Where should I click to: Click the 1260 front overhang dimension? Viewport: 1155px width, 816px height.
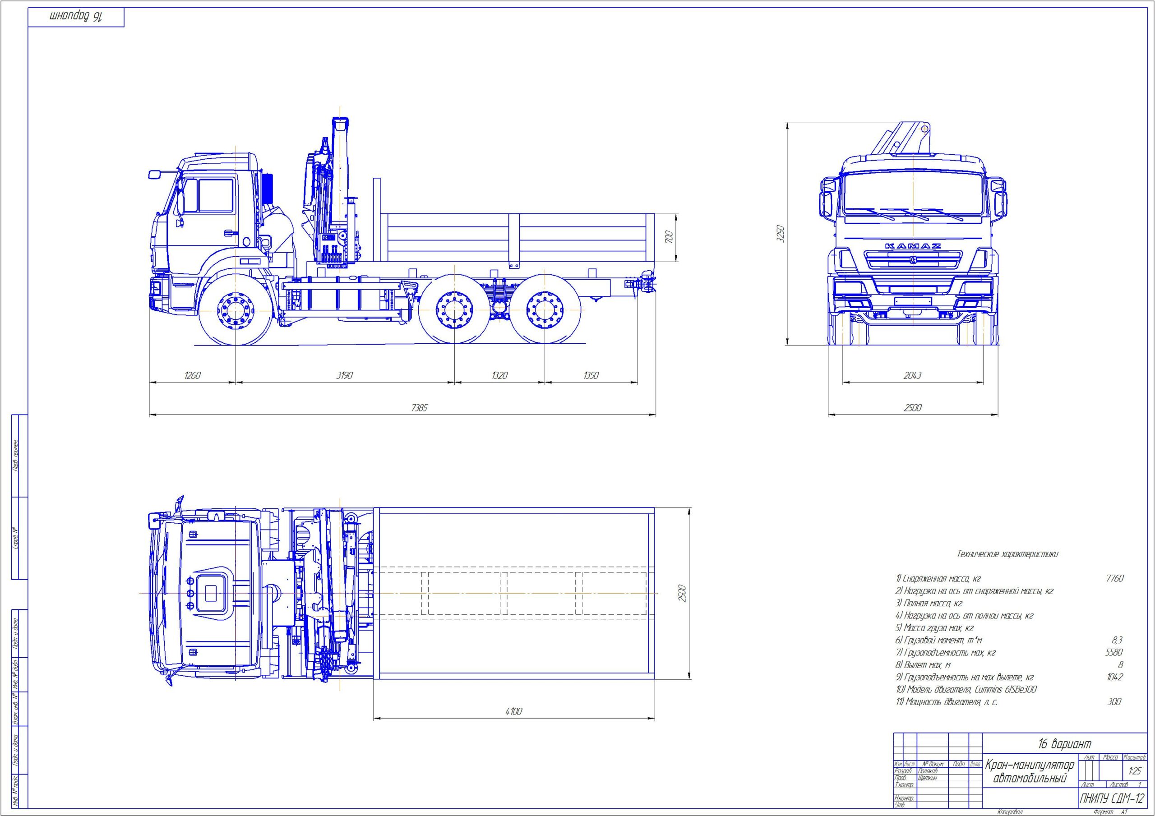[192, 375]
